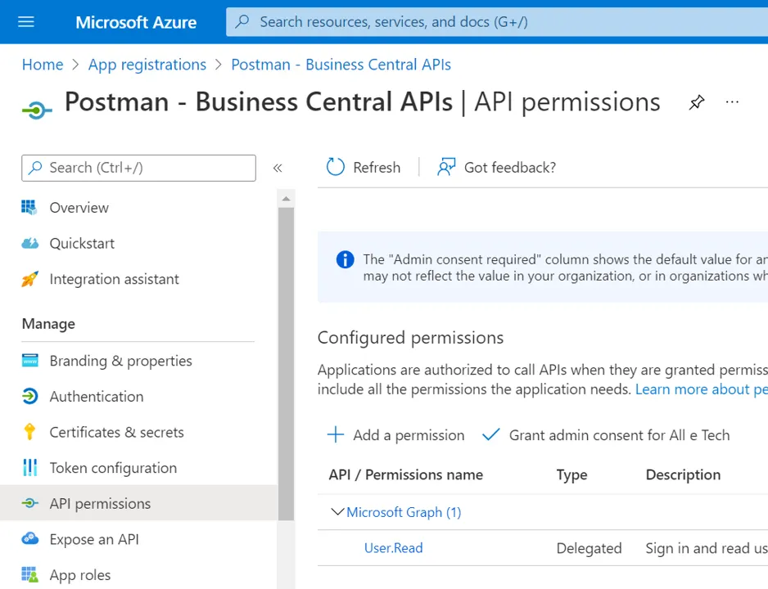Click the Certificates & secrets key icon
Screen dimensions: 768x589
[x=29, y=432]
